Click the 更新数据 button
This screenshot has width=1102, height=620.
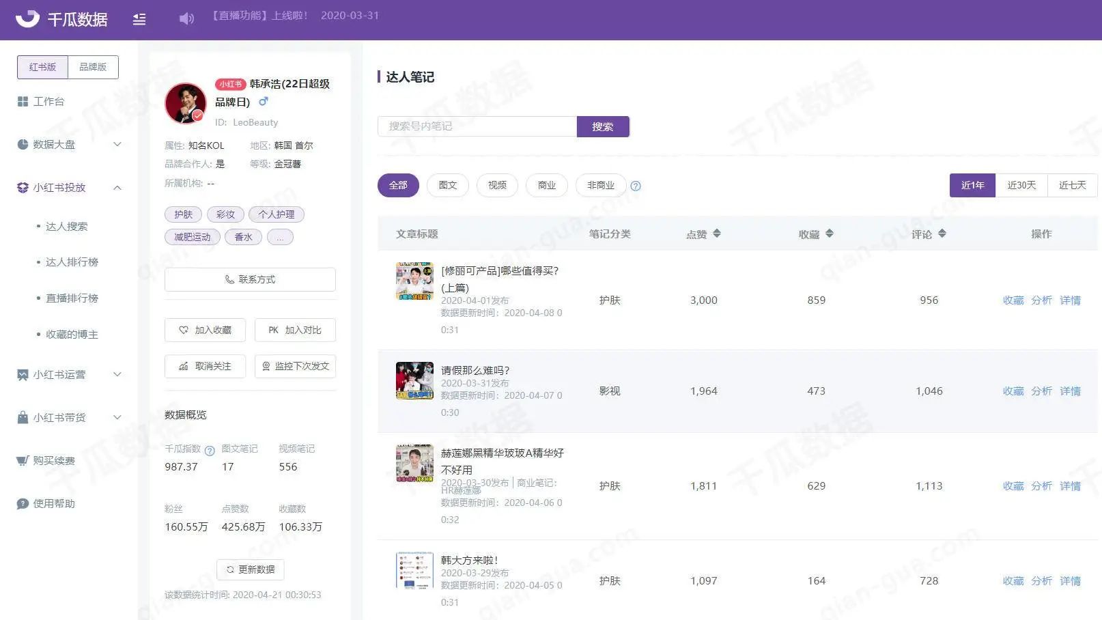pos(251,569)
